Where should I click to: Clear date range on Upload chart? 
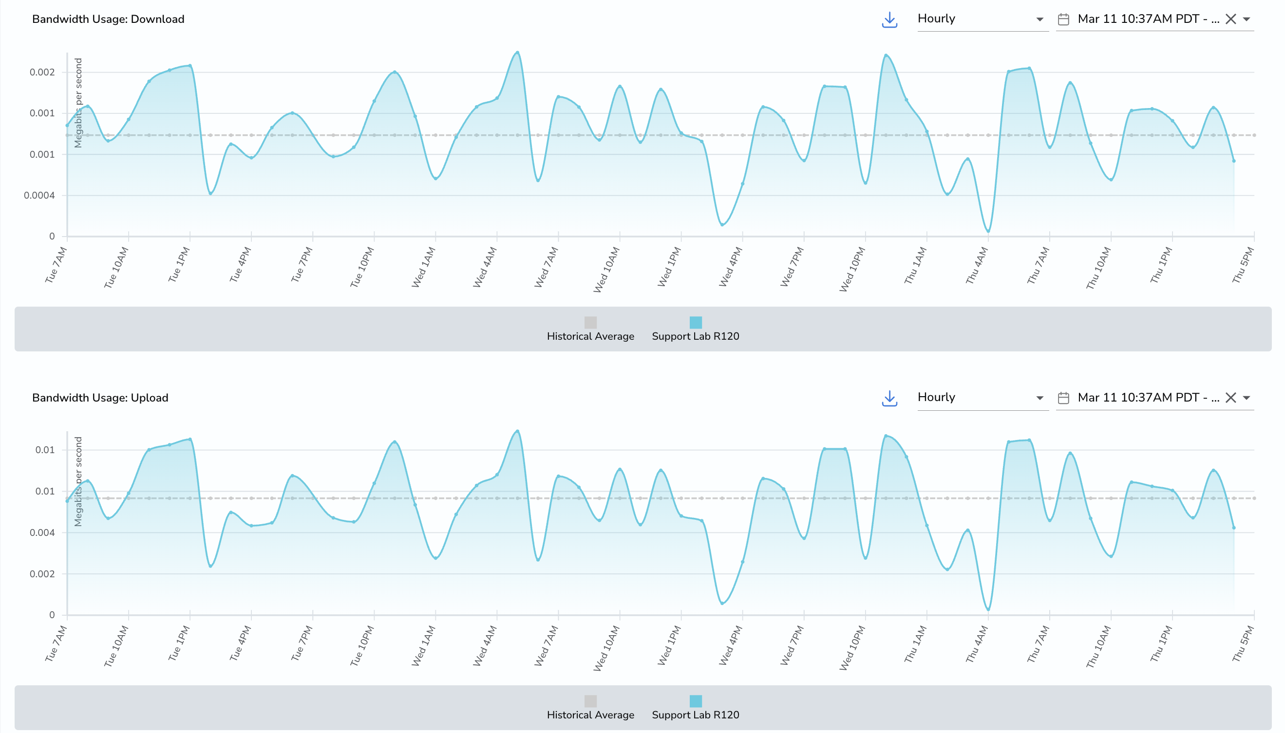pos(1230,398)
